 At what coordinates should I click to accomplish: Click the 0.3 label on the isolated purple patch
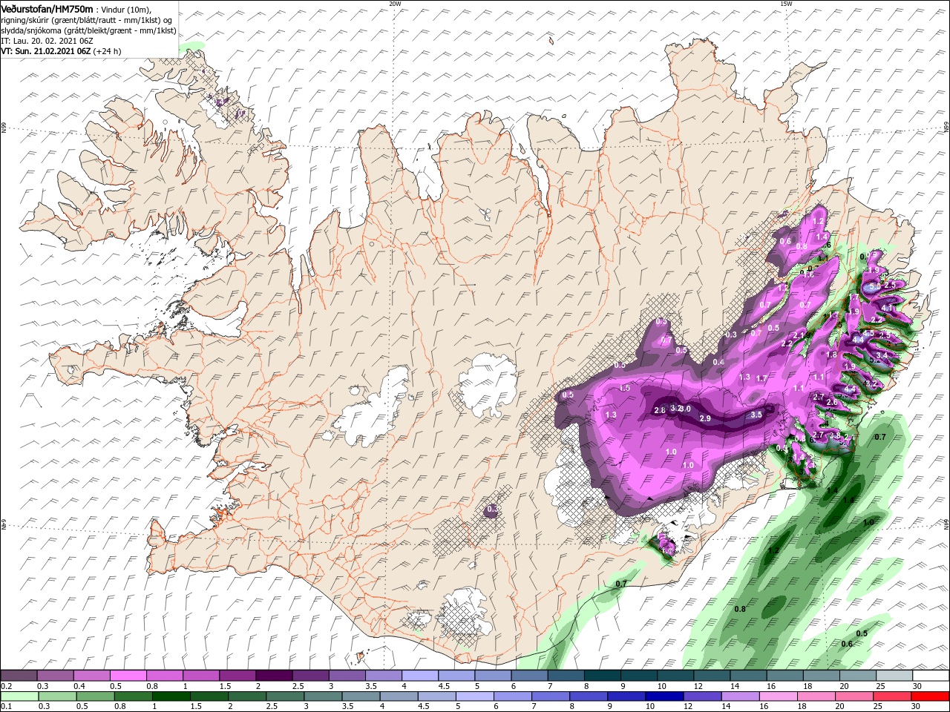click(491, 510)
